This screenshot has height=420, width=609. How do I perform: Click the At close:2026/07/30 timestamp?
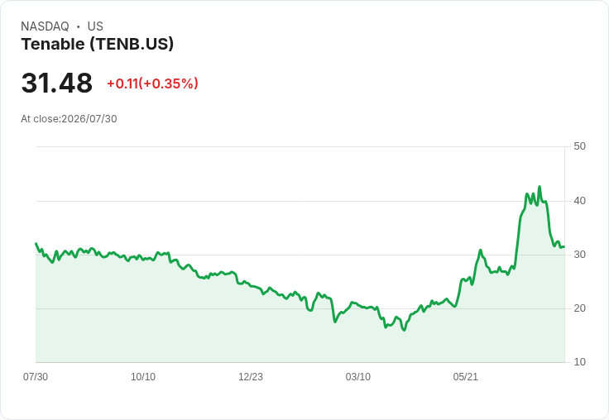[x=69, y=119]
